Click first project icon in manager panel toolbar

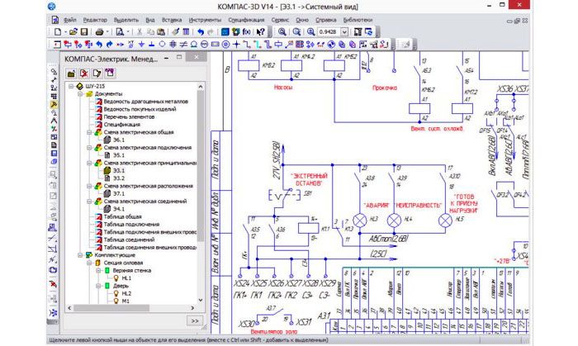pyautogui.click(x=70, y=73)
